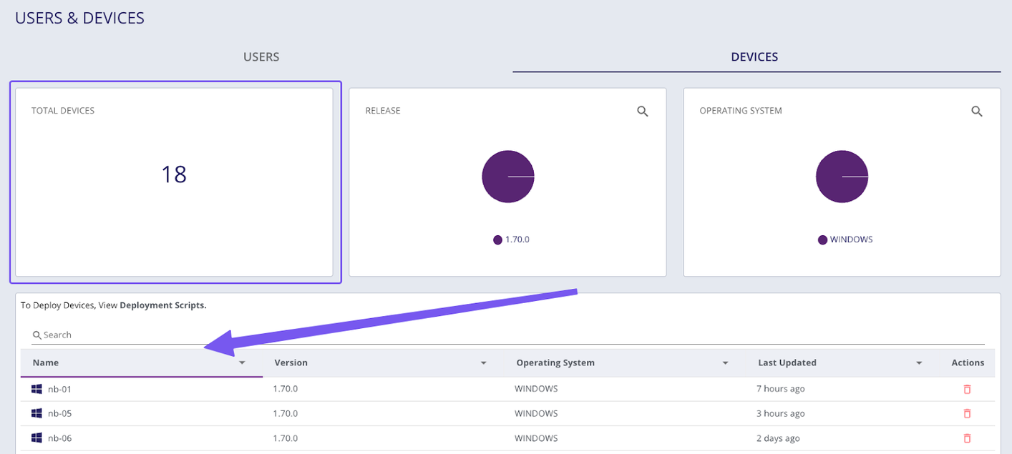Click the Operating System column header

[555, 362]
